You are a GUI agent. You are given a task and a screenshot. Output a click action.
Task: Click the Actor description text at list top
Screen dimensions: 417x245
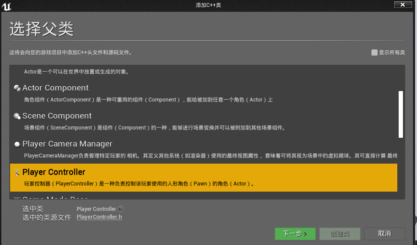pos(77,72)
